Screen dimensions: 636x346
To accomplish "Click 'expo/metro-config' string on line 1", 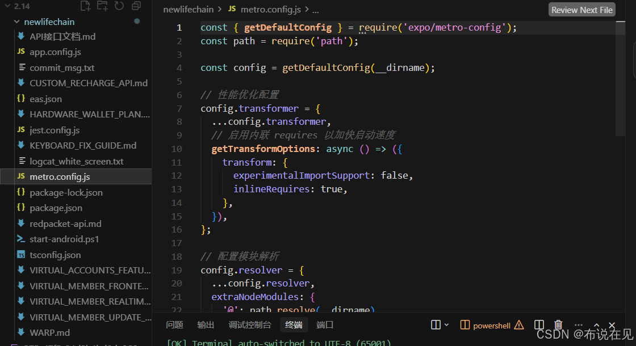I will [454, 28].
